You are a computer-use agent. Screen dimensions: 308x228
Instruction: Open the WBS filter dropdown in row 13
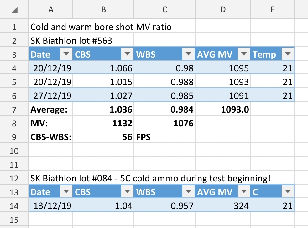188,191
